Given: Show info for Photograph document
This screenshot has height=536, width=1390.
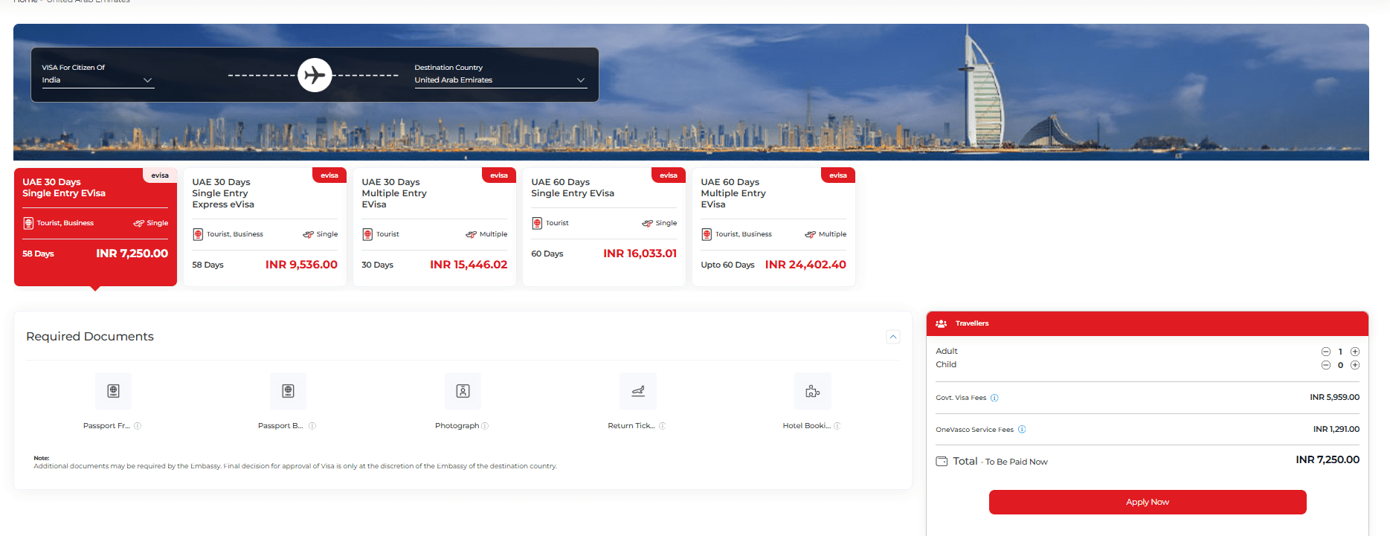Looking at the screenshot, I should click(x=485, y=426).
